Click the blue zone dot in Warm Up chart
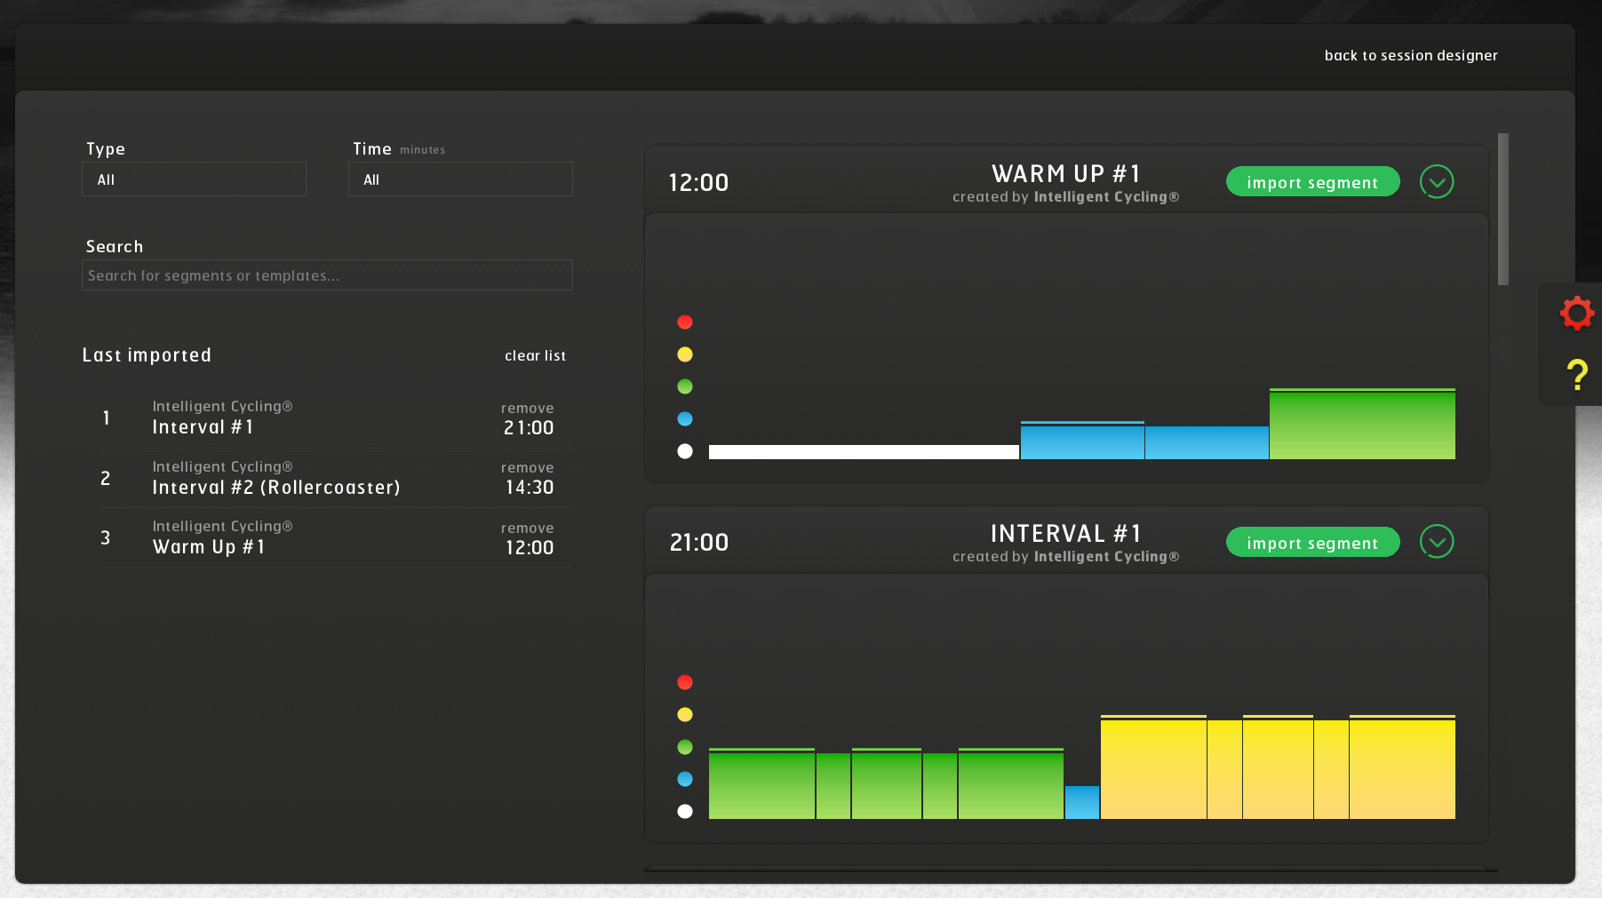The width and height of the screenshot is (1602, 898). [x=685, y=418]
